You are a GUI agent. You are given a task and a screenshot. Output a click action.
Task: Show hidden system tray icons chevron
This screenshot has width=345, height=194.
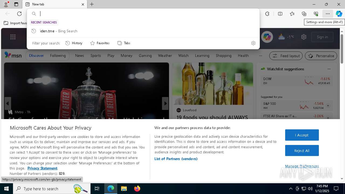(291, 189)
